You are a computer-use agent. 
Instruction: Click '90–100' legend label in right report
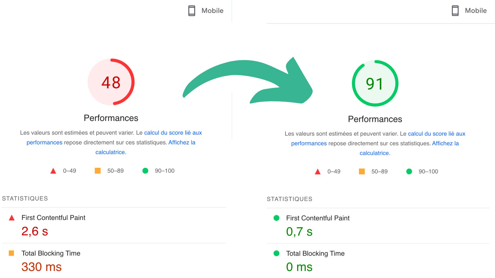(428, 171)
